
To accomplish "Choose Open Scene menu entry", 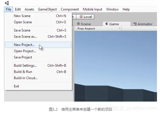I will coord(38,22).
